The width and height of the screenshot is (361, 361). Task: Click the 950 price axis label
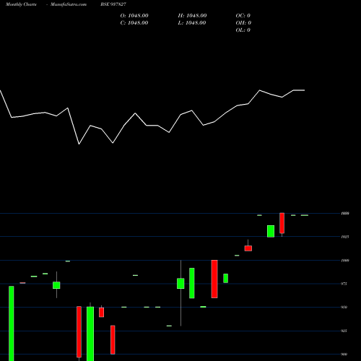click(344, 307)
